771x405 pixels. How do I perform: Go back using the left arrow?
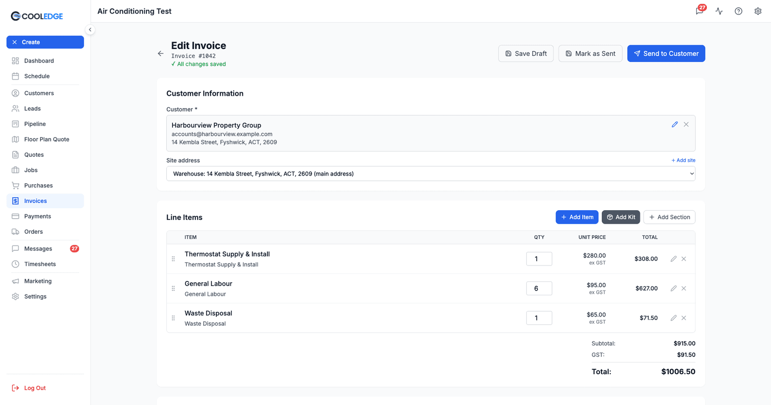160,54
